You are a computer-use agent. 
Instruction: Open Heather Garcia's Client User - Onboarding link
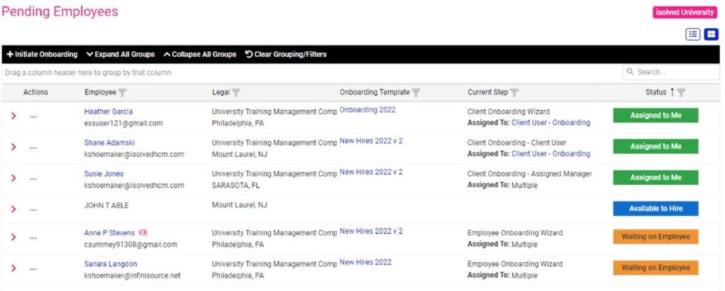point(551,123)
